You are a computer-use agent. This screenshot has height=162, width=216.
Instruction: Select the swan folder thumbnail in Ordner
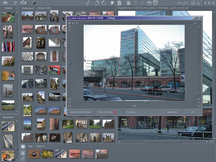8,91
